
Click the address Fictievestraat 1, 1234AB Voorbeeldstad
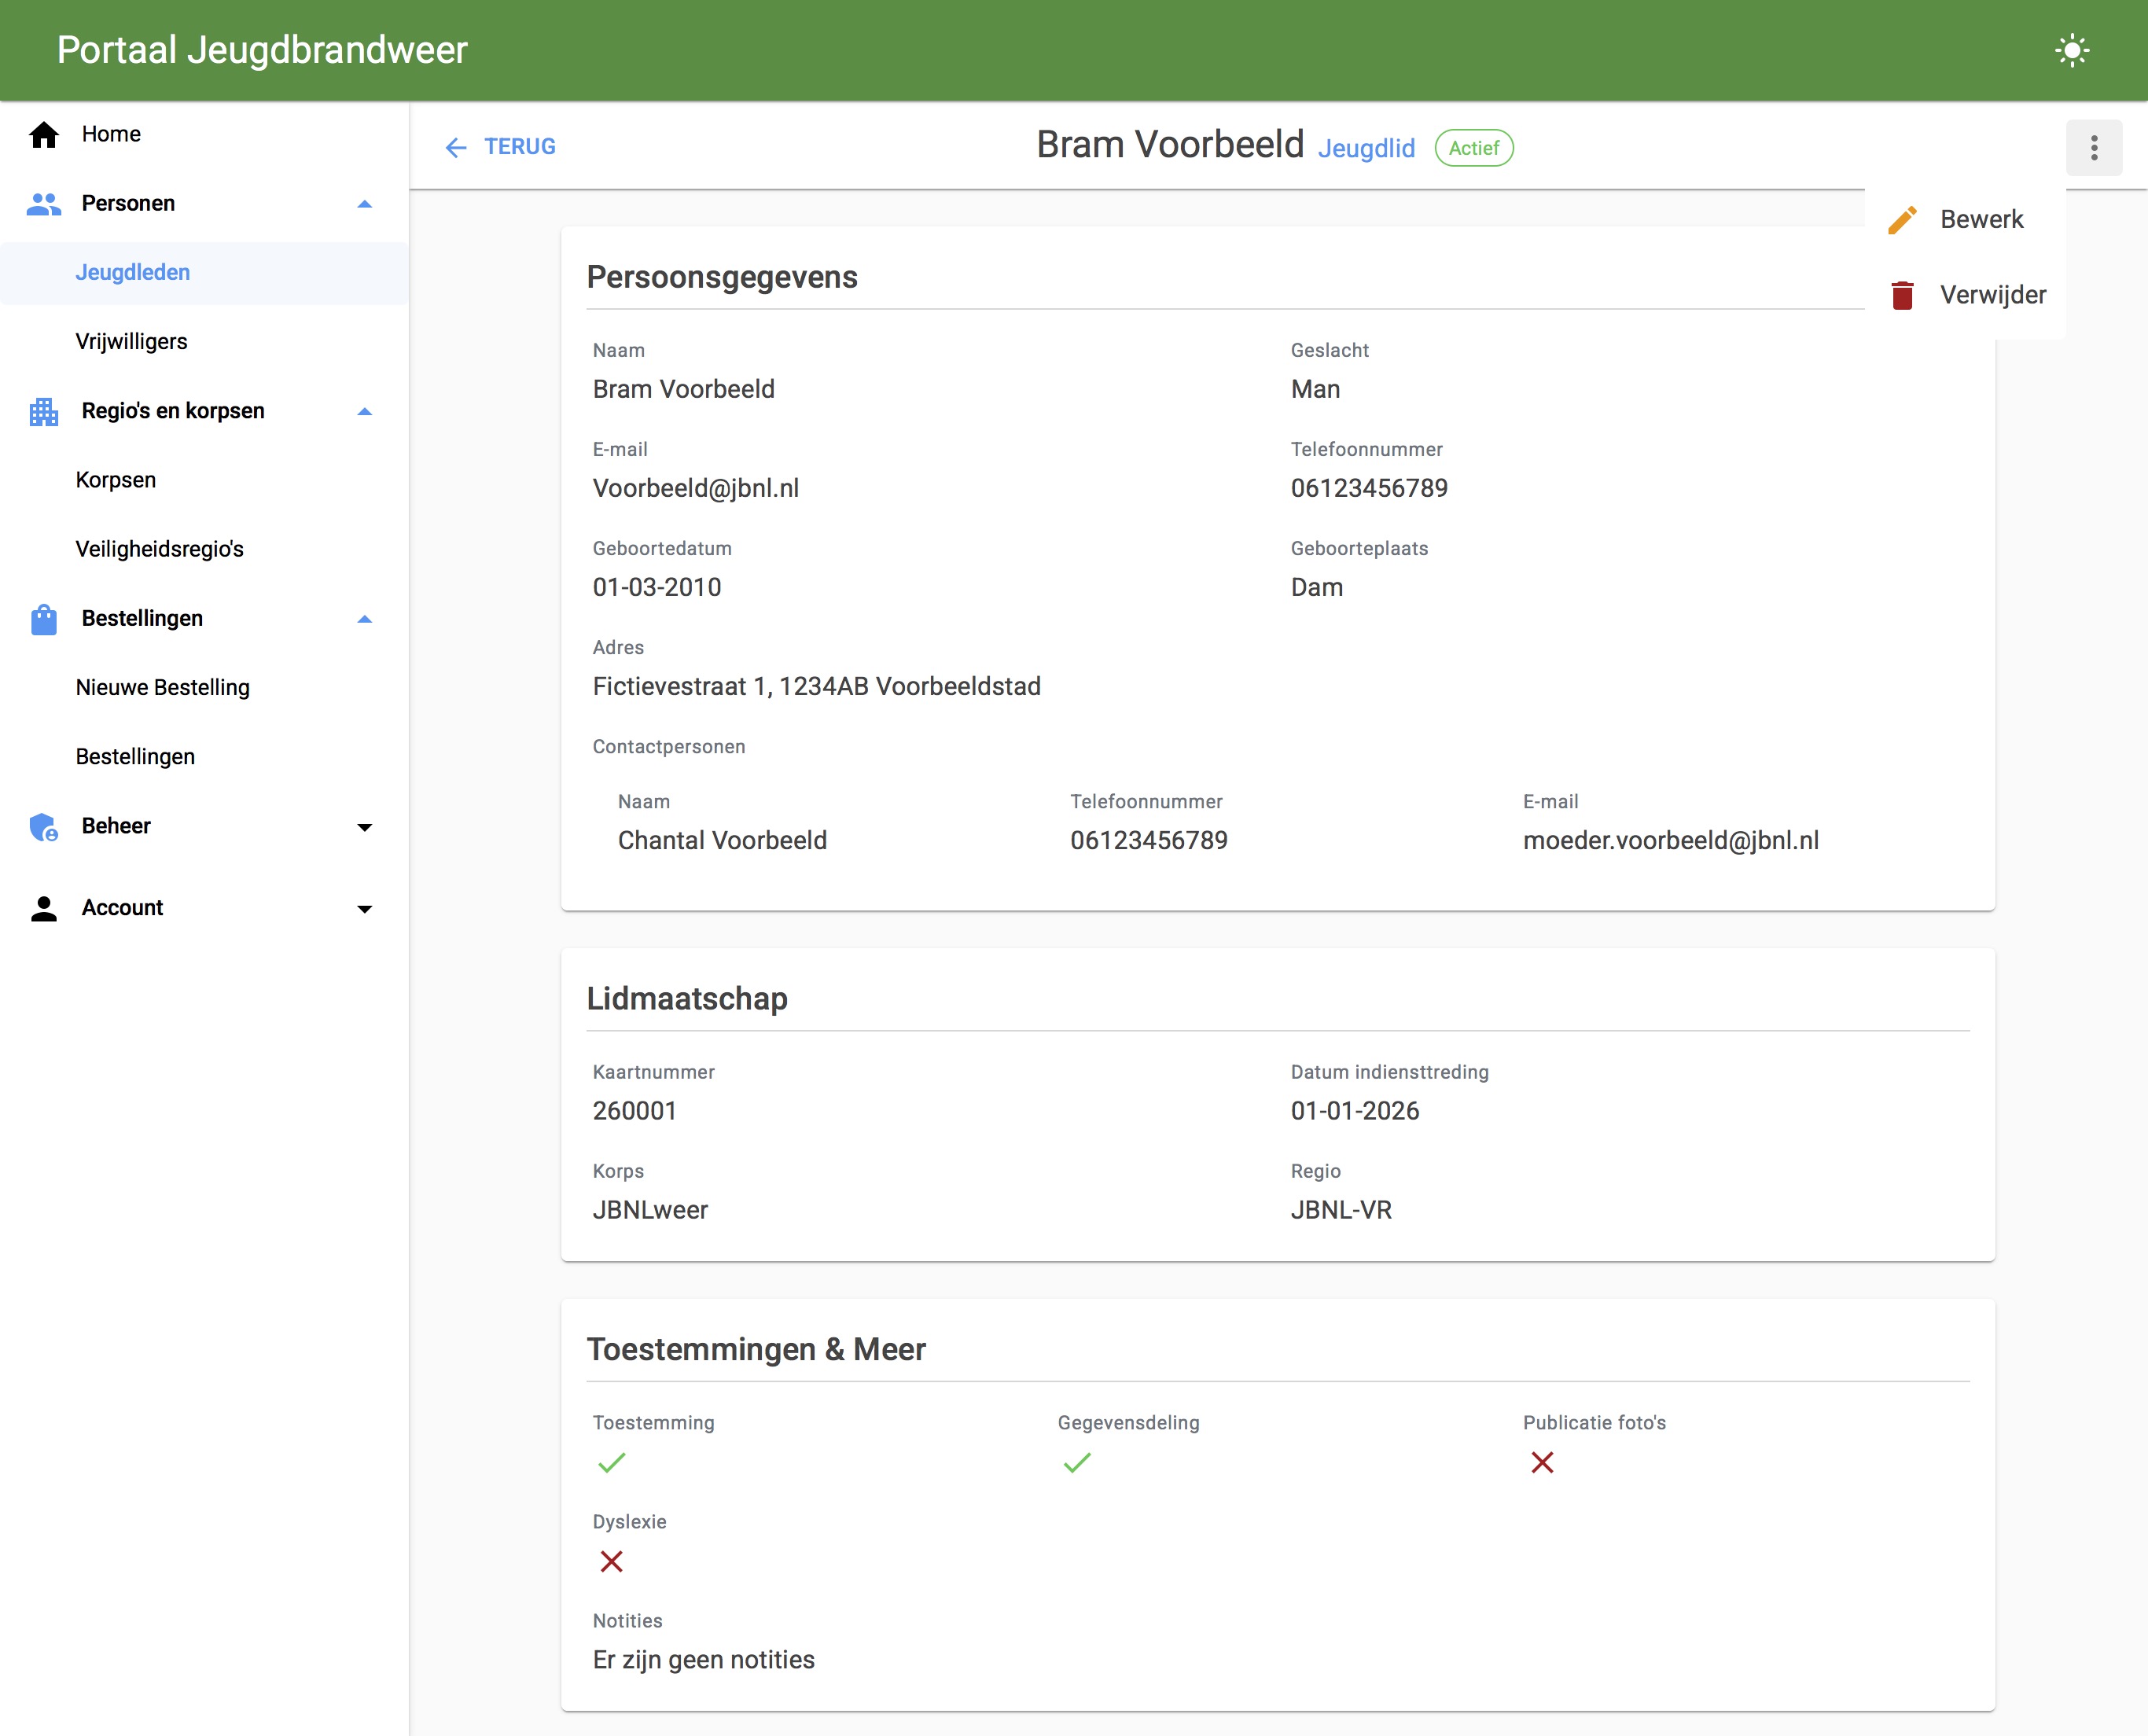(817, 686)
